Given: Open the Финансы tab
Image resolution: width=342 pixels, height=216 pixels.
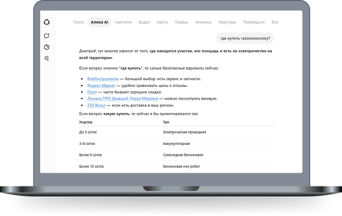Looking at the screenshot, I should [x=203, y=22].
